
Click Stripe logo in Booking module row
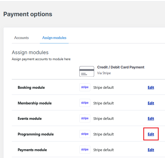pyautogui.click(x=85, y=87)
